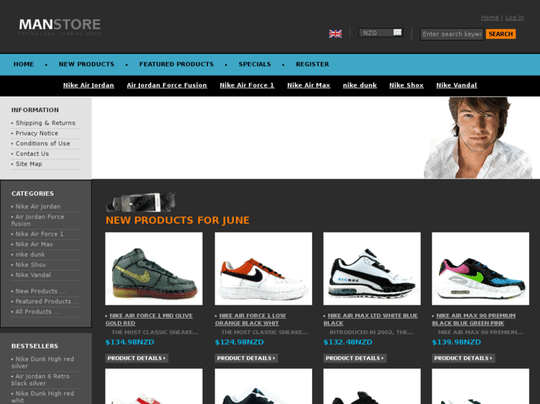Open Contact Us link
This screenshot has height=404, width=540.
pos(33,154)
